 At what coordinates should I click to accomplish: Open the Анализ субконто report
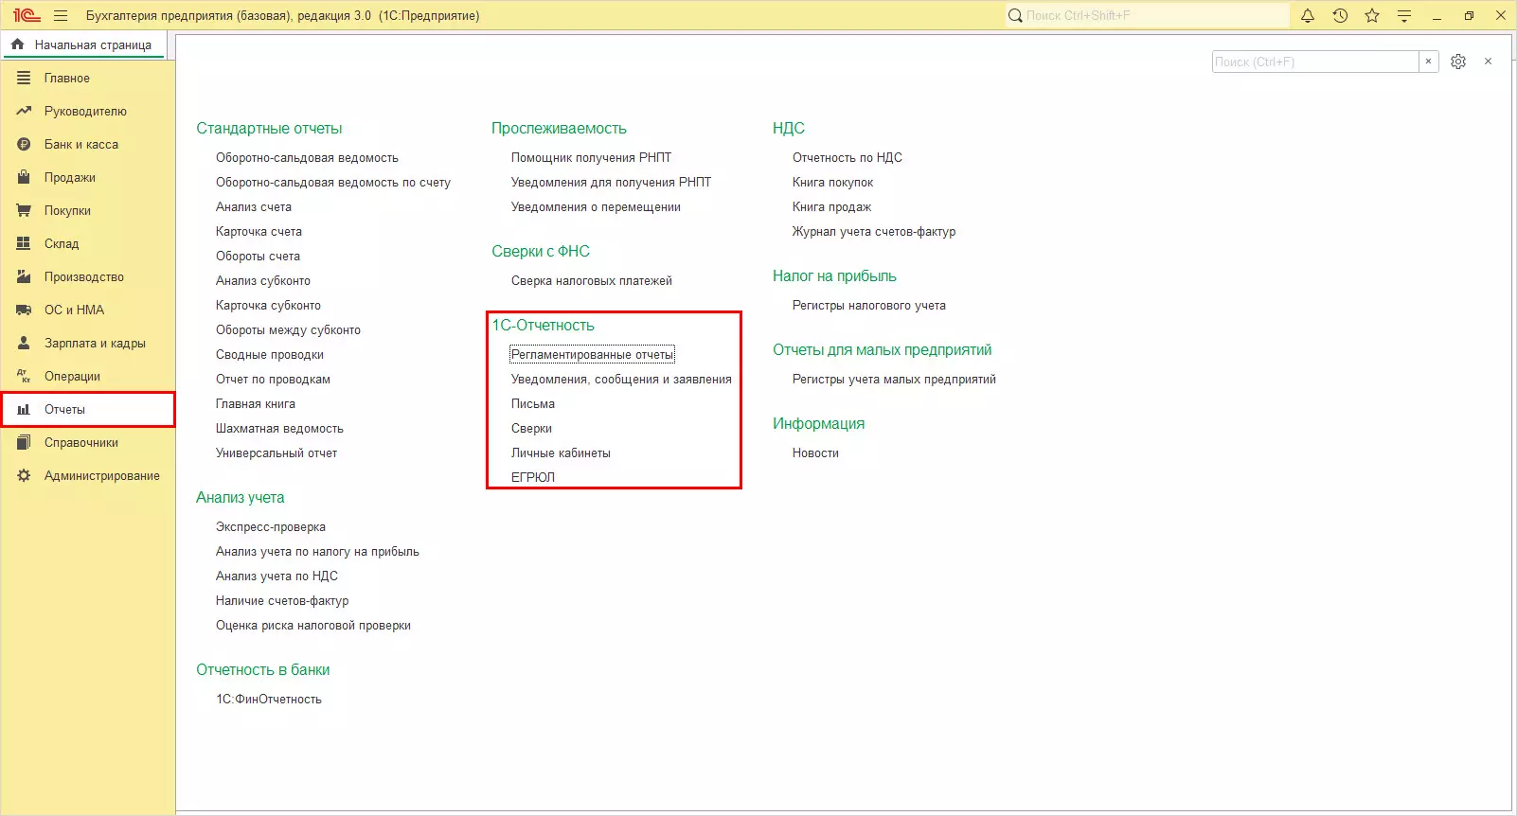263,280
